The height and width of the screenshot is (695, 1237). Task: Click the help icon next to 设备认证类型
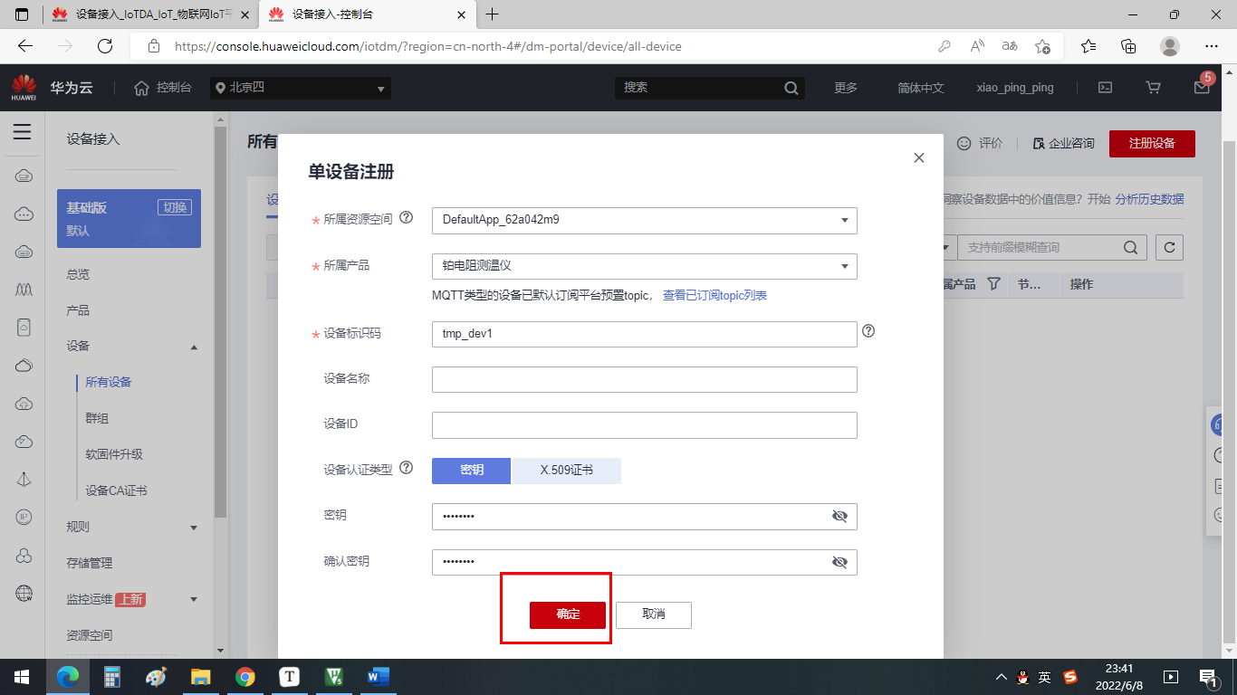[407, 469]
